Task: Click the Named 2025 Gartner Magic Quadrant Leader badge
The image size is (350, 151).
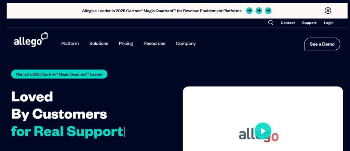Action: point(59,74)
